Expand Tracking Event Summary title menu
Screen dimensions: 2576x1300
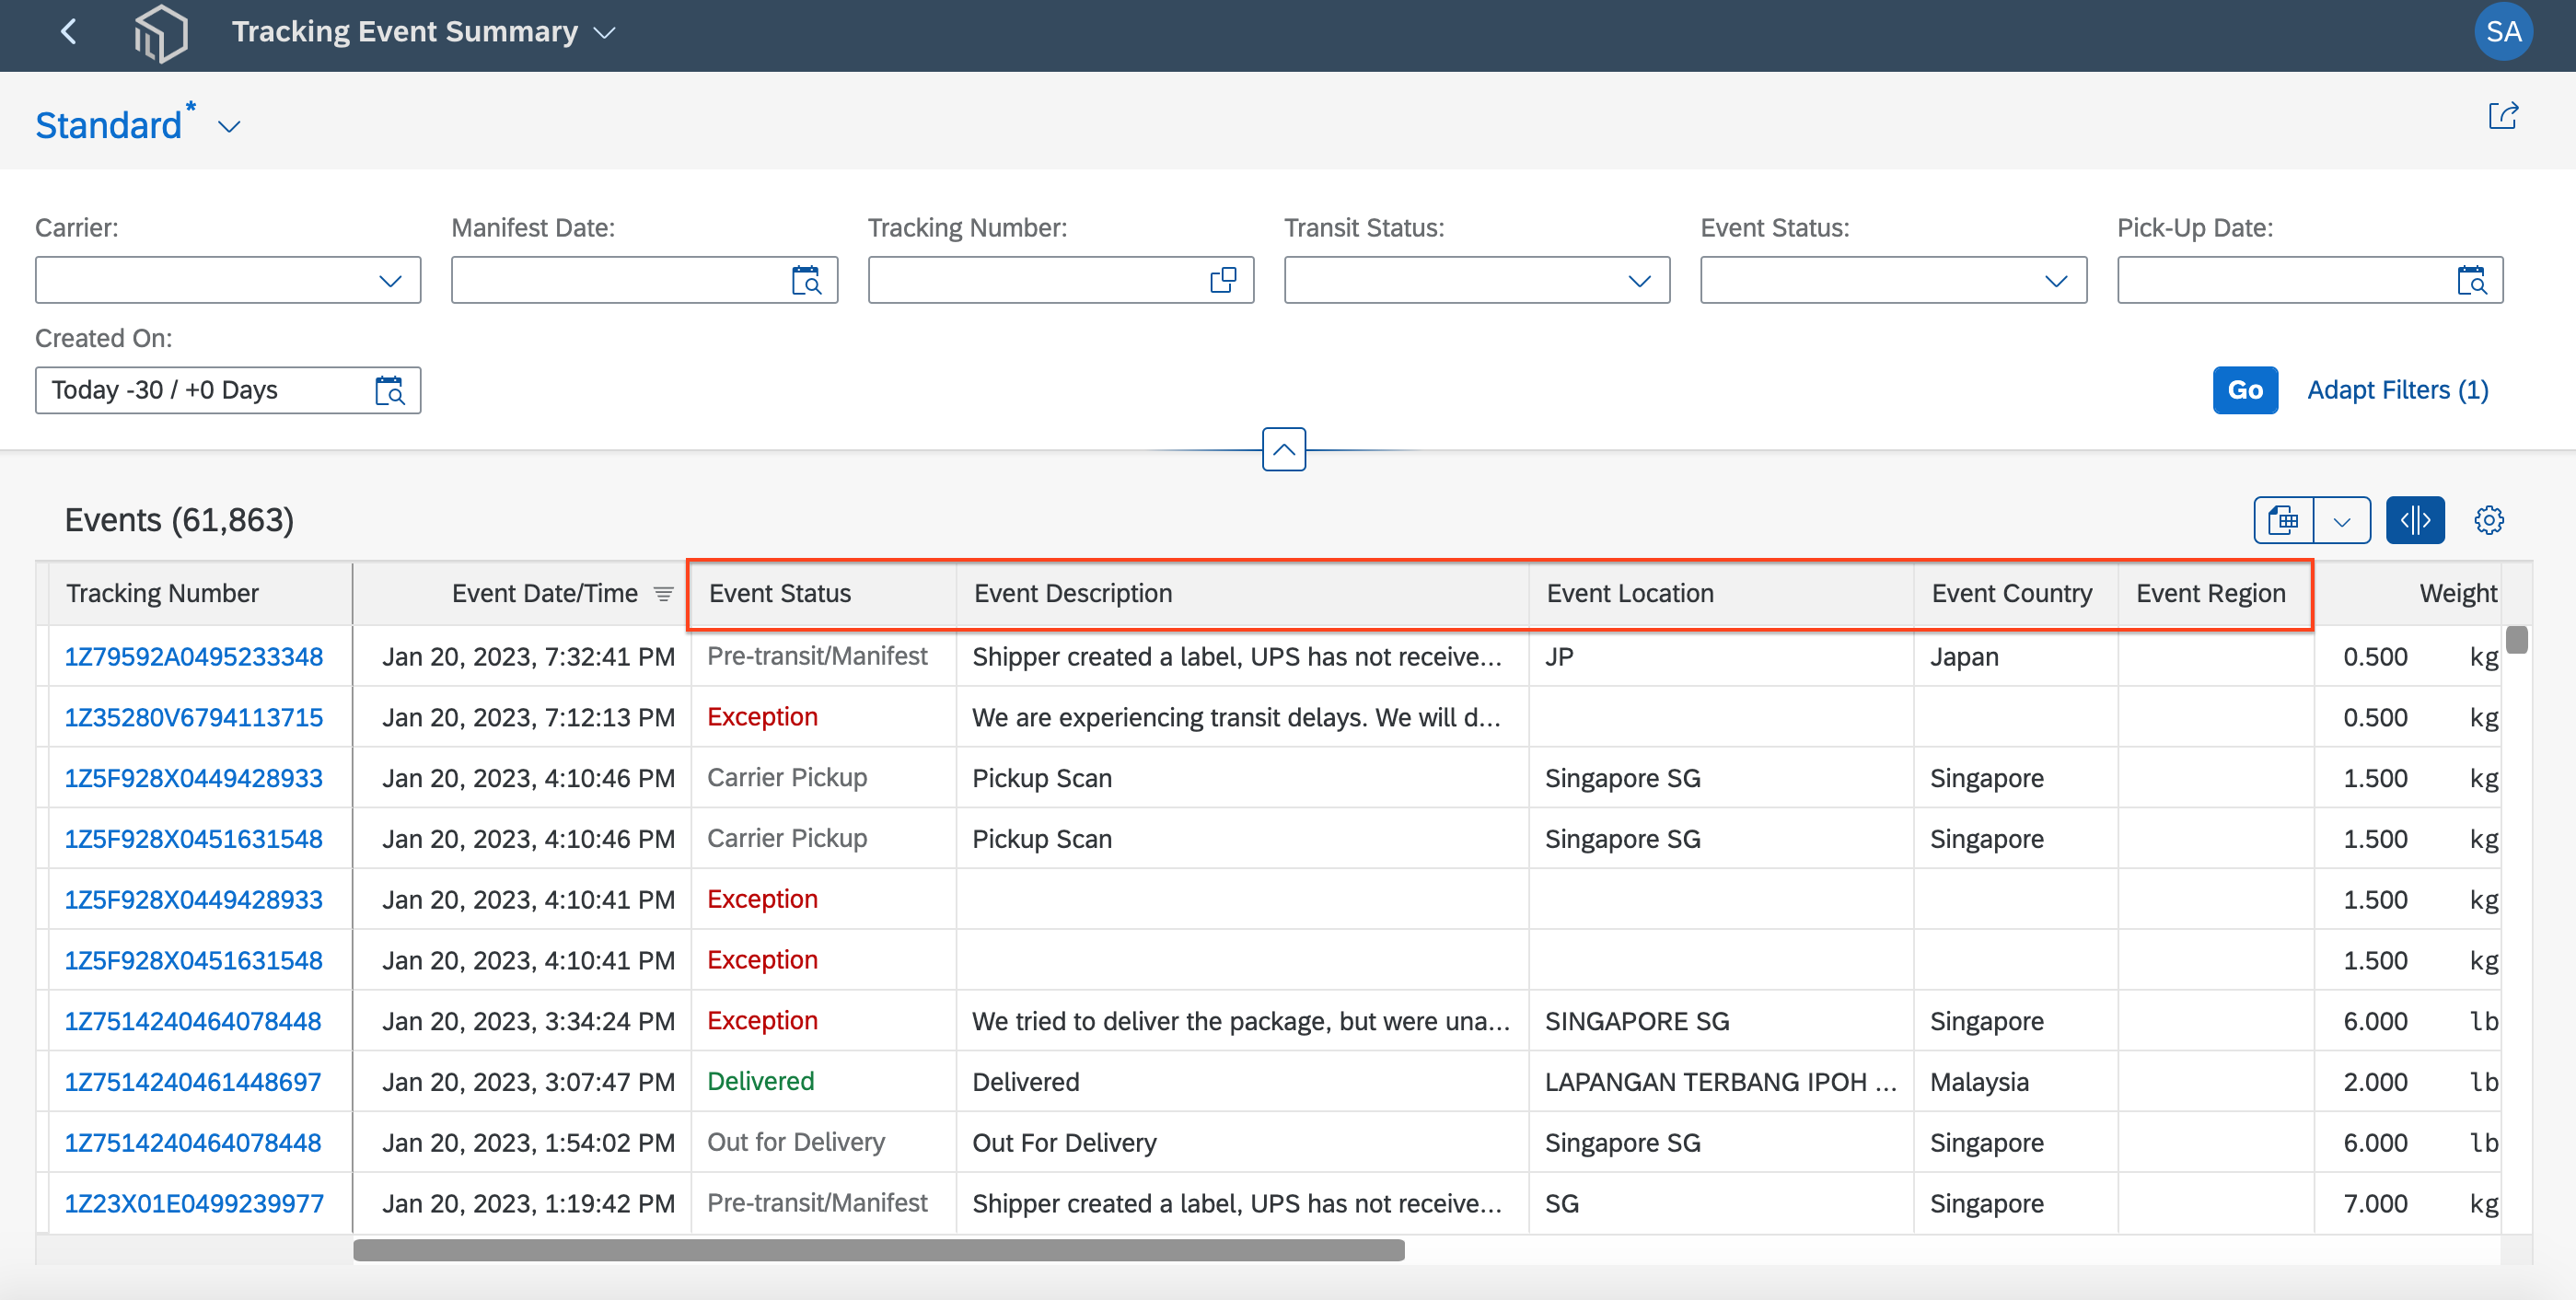pos(604,33)
